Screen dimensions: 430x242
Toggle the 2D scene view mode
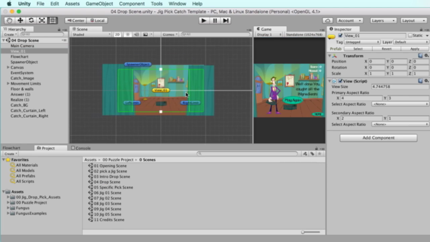pos(118,34)
